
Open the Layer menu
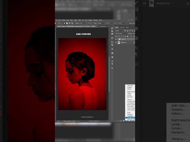coord(68,20)
